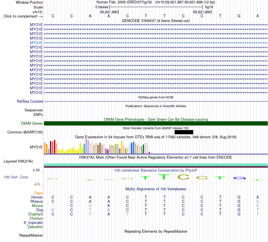Click the small magenta bar ending GTEx chart
Viewport: 268px width, 242px height.
pyautogui.click(x=150, y=153)
